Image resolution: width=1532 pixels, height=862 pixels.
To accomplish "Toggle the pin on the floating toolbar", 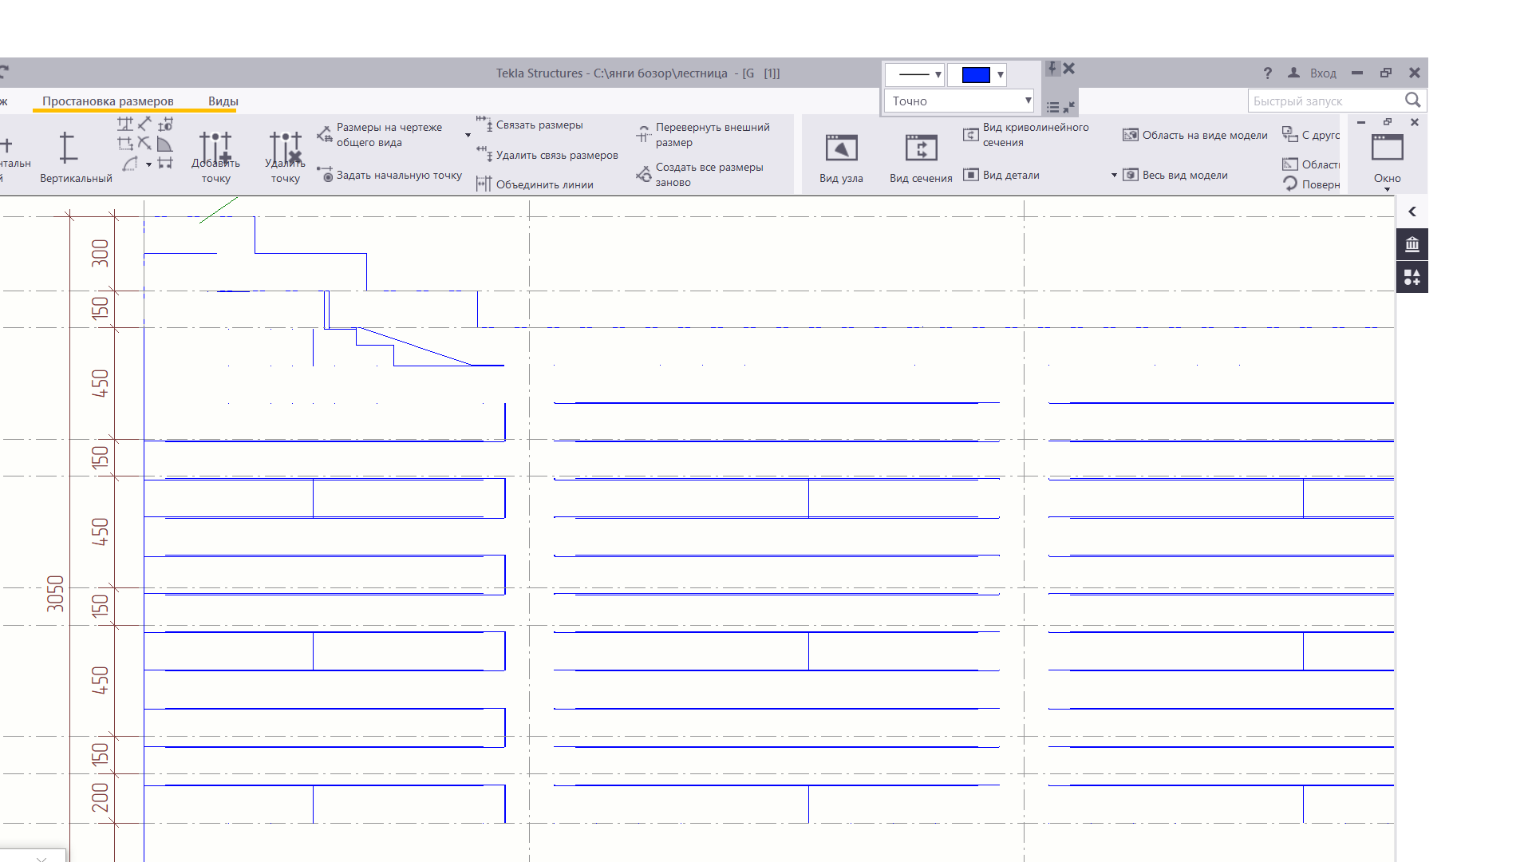I will (1052, 69).
